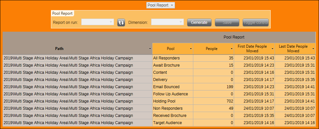This screenshot has width=319, height=129.
Task: Open the Pool Report type dropdown
Action: pyautogui.click(x=161, y=5)
